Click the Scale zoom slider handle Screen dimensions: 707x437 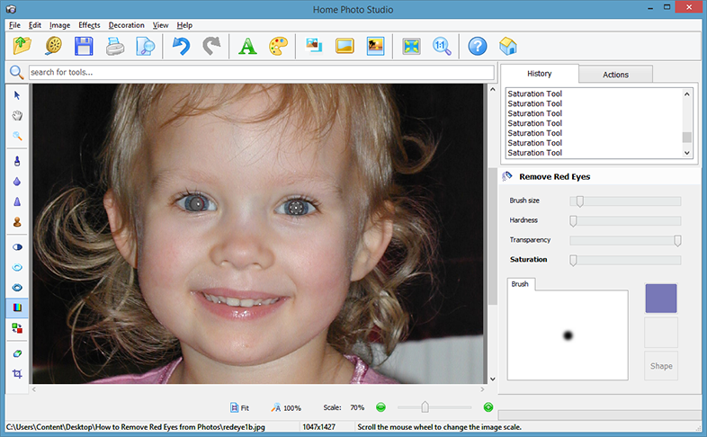[x=425, y=407]
